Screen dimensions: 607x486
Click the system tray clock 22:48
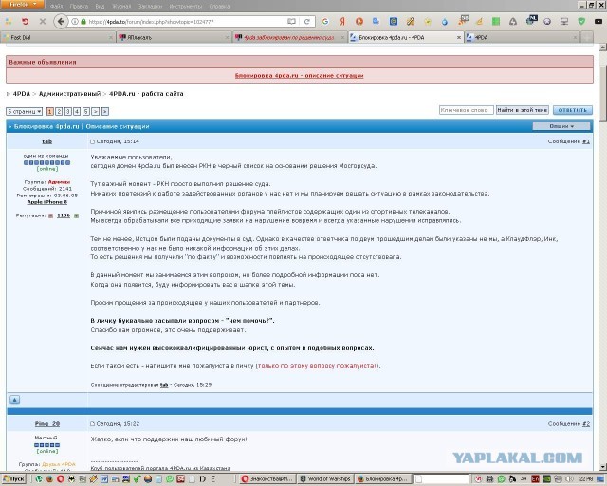[586, 479]
